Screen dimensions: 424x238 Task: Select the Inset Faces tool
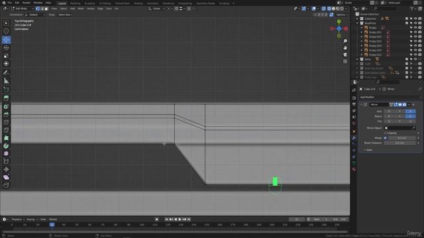click(x=6, y=106)
